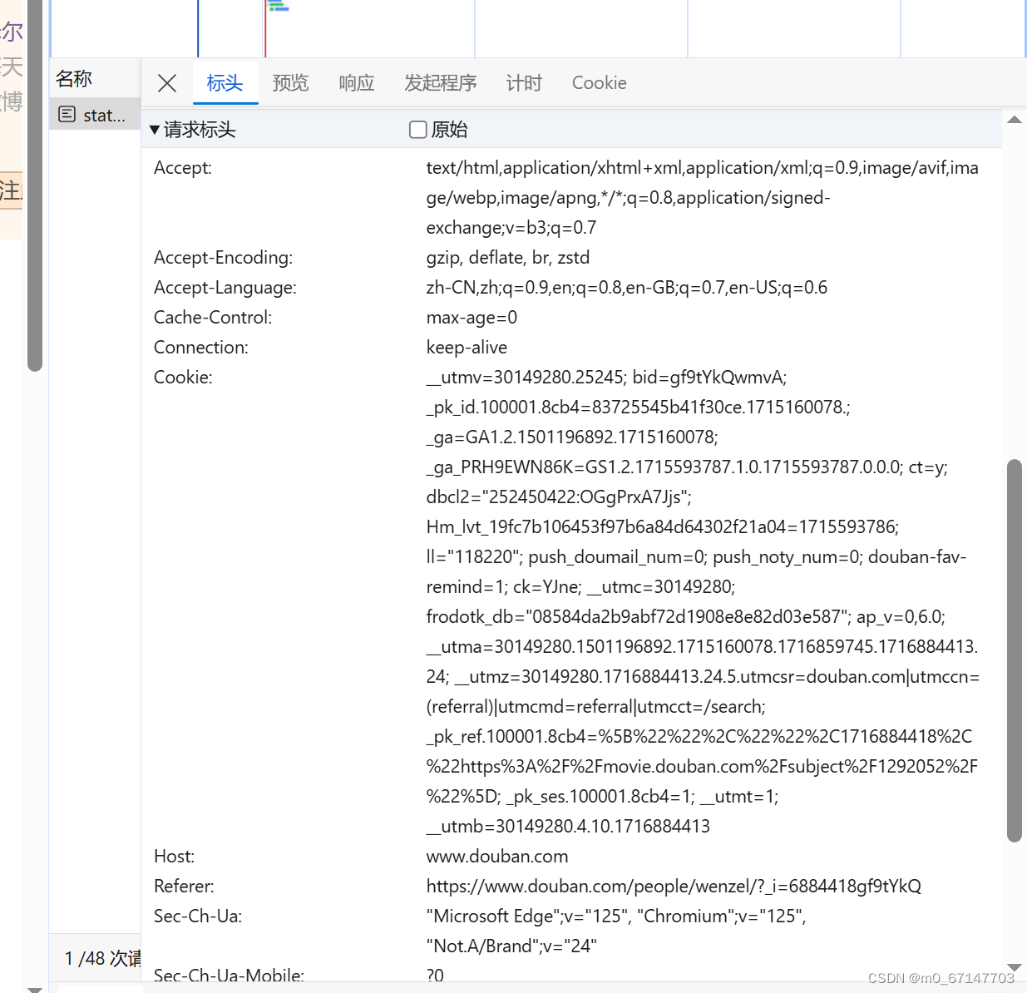Image resolution: width=1027 pixels, height=993 pixels.
Task: Click the left page scrollbar thumb
Action: pos(34,185)
